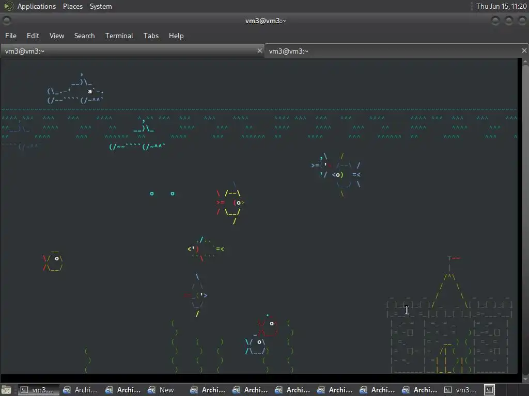Click the show desktop icon in taskbar

click(6, 390)
